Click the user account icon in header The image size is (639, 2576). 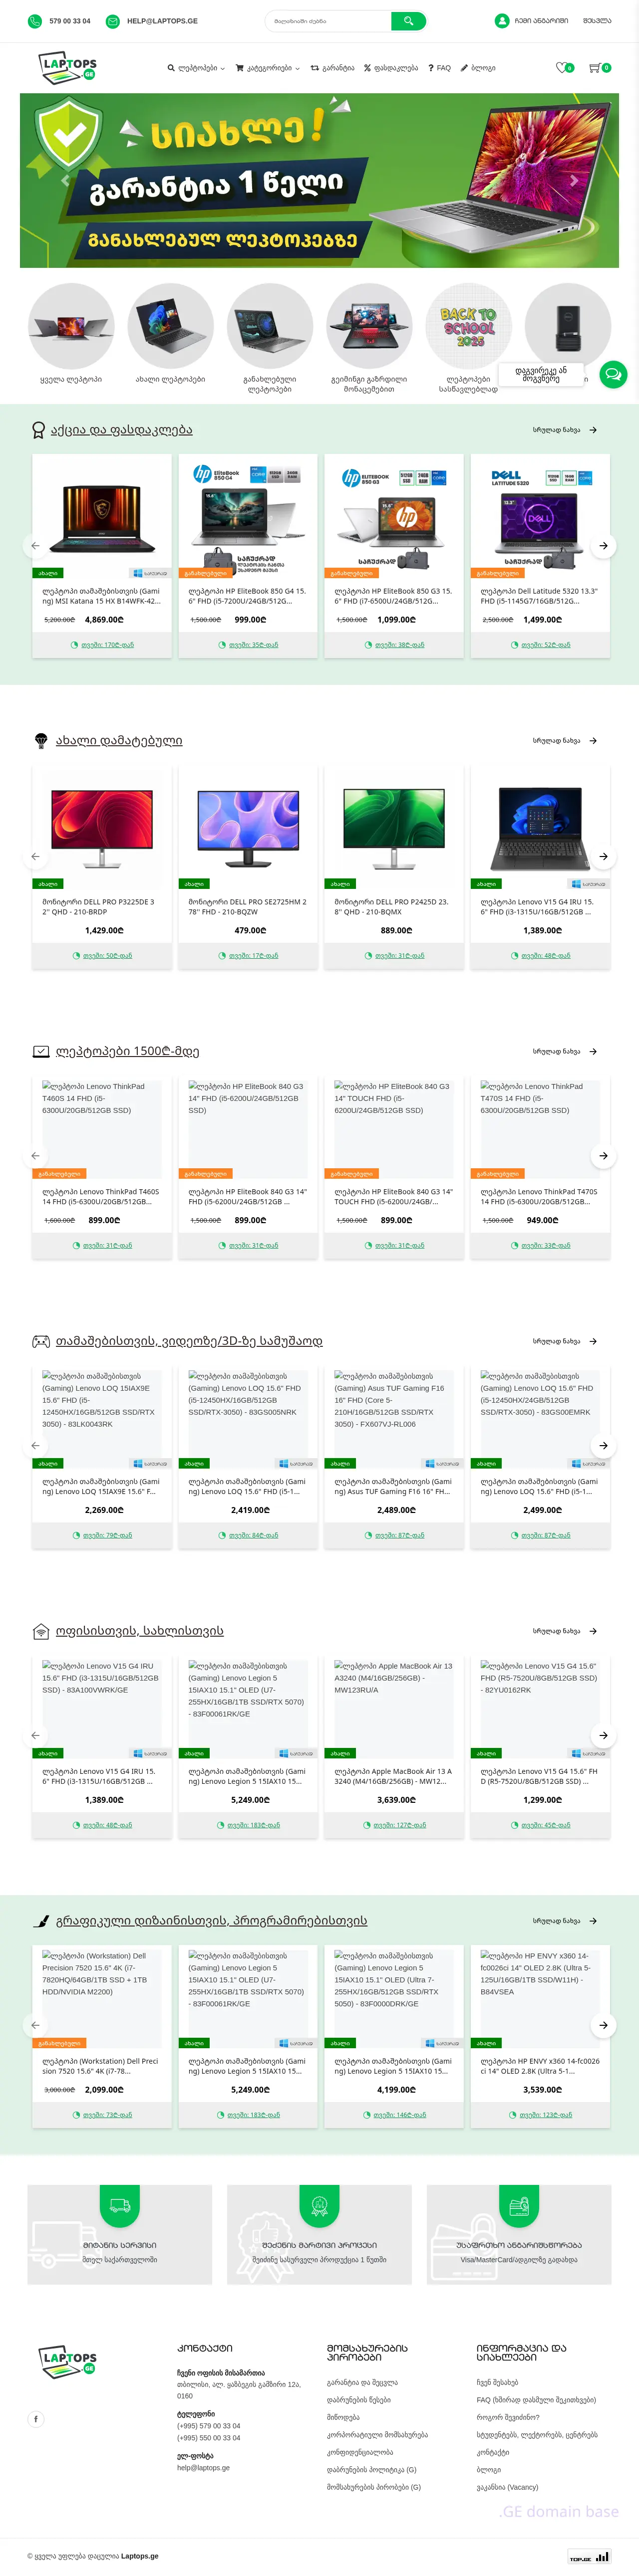(502, 20)
